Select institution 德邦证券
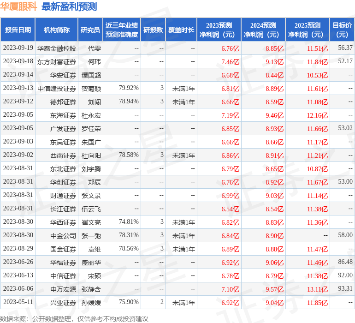 click(63, 102)
